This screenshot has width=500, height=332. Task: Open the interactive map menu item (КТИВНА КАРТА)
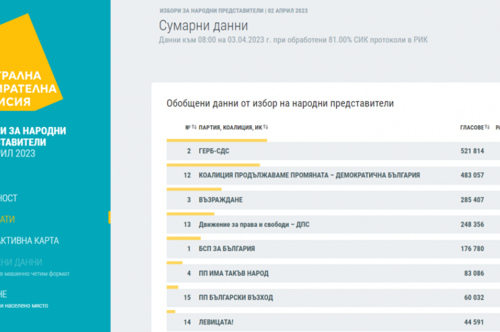[29, 240]
